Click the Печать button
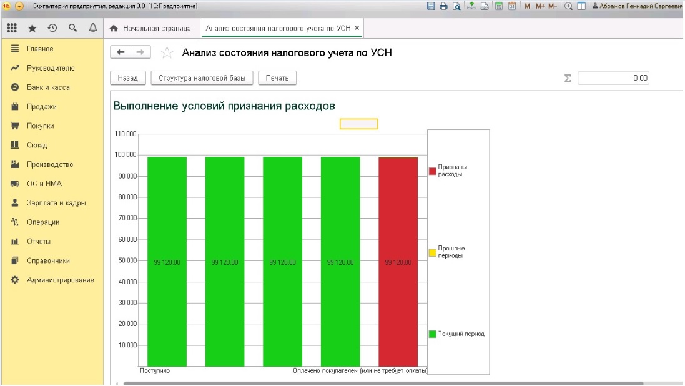The height and width of the screenshot is (386, 685). click(x=277, y=78)
